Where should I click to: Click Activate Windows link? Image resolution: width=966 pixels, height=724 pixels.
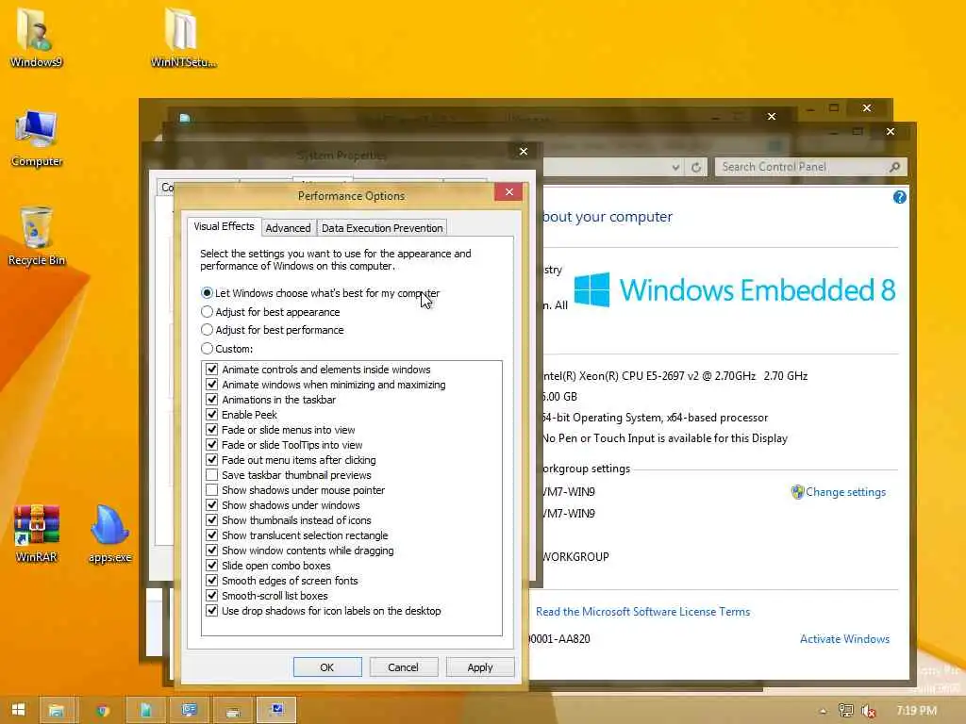point(844,639)
